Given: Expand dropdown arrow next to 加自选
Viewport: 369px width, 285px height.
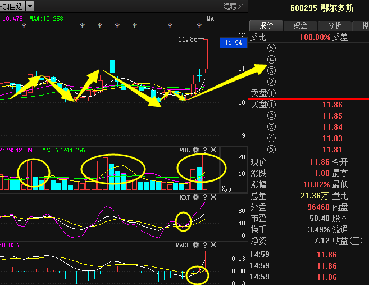Looking at the screenshot, I should click(x=30, y=6).
